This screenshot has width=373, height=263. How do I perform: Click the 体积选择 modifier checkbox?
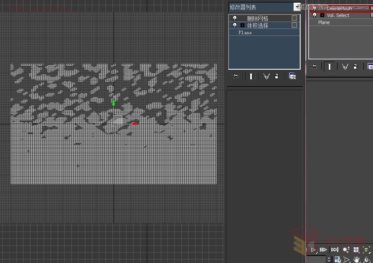(x=294, y=25)
